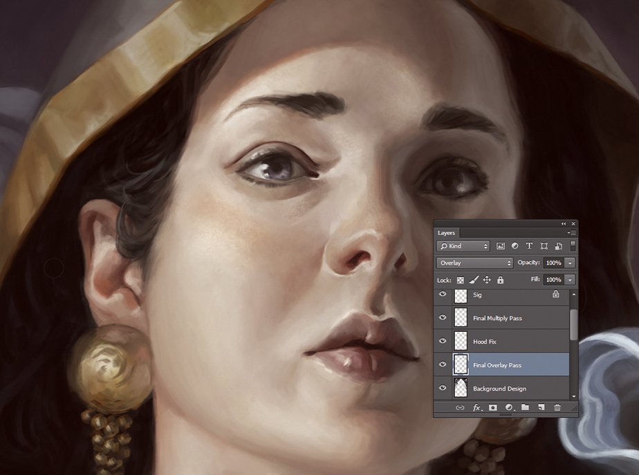639x475 pixels.
Task: Filter layers by pixel layer icon
Action: [x=501, y=246]
